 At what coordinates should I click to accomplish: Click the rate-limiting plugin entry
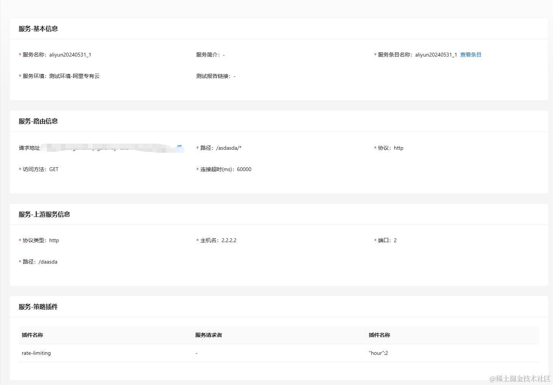tap(36, 353)
